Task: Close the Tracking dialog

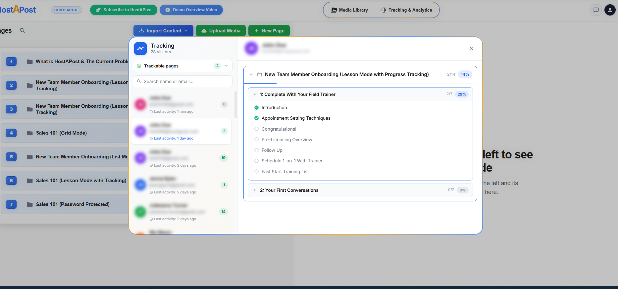Action: (x=471, y=48)
